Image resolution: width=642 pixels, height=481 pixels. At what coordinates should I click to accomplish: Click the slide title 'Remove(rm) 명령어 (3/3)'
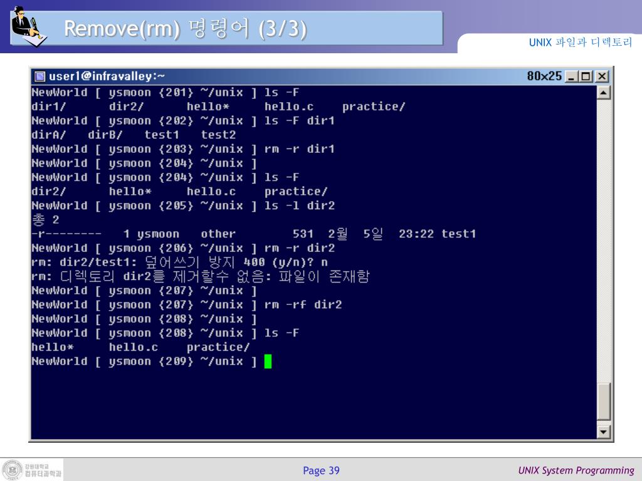point(186,29)
